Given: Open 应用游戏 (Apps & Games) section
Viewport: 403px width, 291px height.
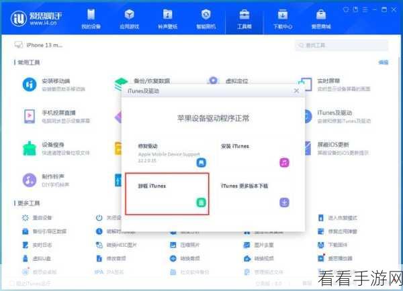Looking at the screenshot, I should (129, 19).
